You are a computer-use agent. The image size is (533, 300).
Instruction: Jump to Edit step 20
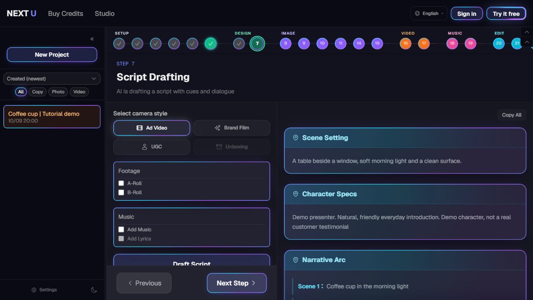point(499,43)
